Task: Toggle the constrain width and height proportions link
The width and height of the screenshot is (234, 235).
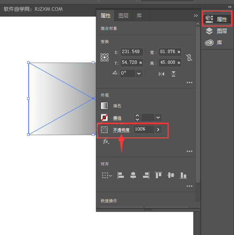Action: pos(189,58)
